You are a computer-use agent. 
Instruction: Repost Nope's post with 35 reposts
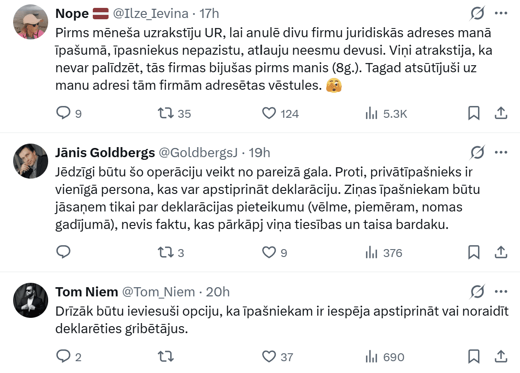coord(165,113)
